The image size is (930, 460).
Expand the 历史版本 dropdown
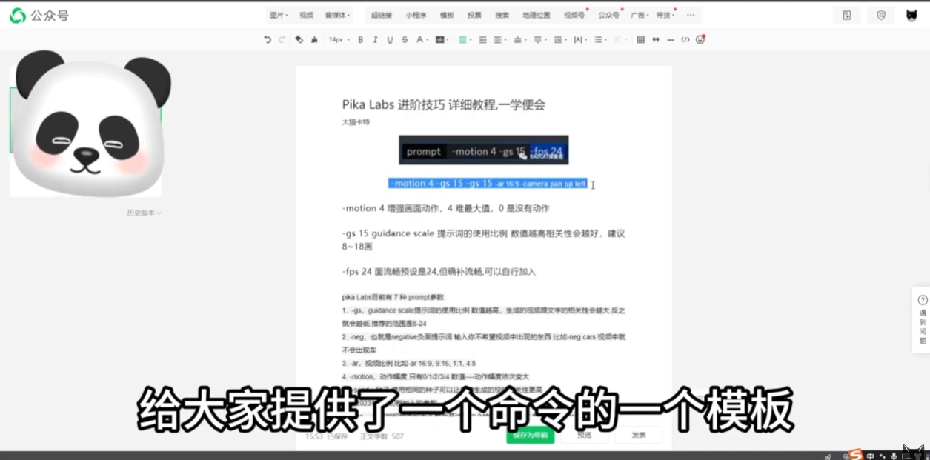(144, 213)
